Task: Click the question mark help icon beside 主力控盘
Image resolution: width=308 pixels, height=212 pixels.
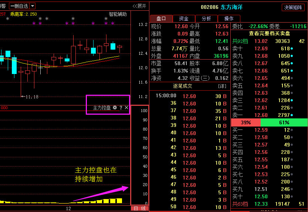Action: 121,108
